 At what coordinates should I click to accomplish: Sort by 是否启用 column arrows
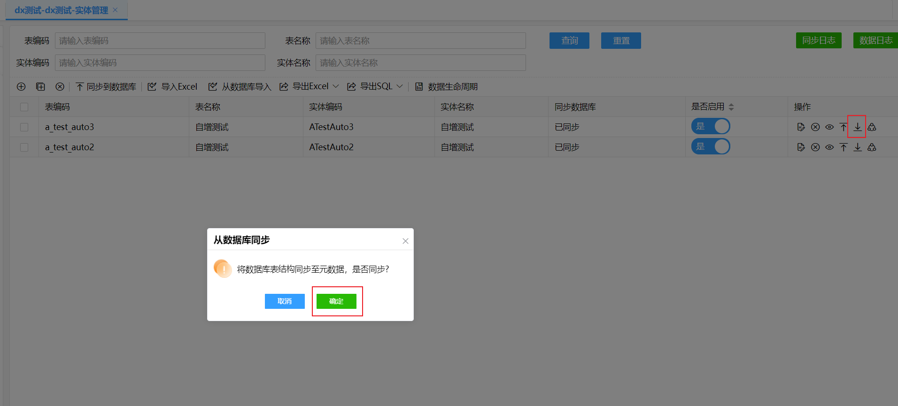coord(731,107)
